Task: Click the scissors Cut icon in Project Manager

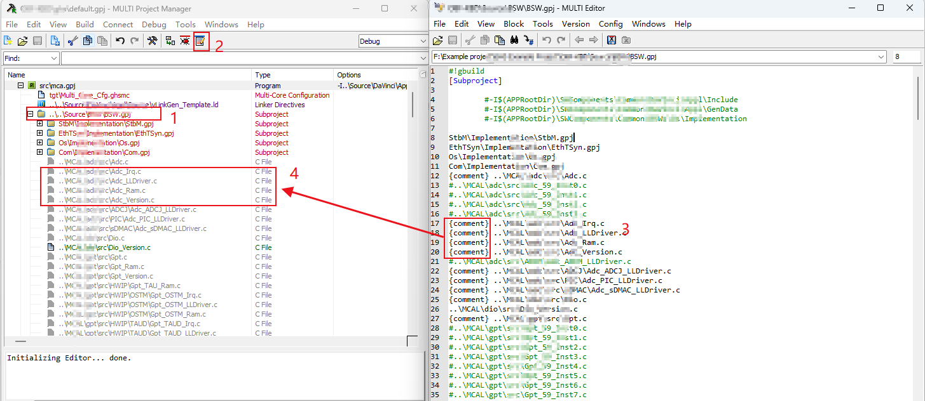Action: coord(72,41)
